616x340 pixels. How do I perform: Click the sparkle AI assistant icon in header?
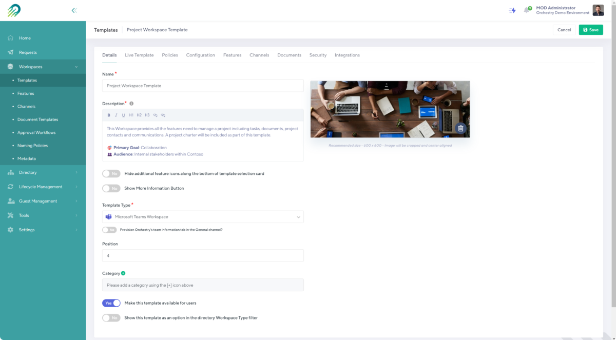(512, 10)
